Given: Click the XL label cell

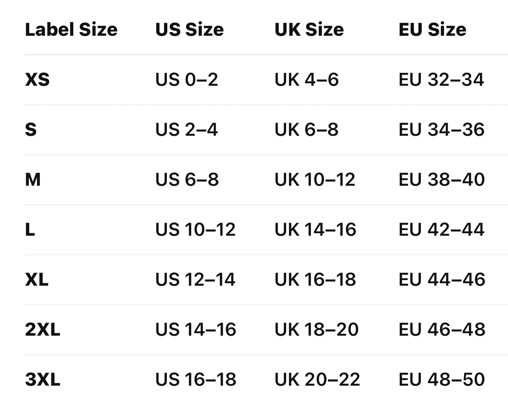Looking at the screenshot, I should pyautogui.click(x=37, y=280).
